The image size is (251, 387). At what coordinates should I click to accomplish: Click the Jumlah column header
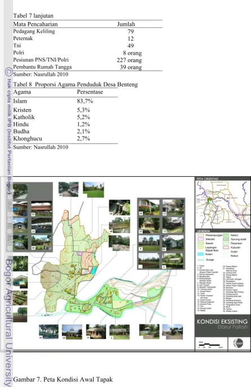pyautogui.click(x=126, y=24)
